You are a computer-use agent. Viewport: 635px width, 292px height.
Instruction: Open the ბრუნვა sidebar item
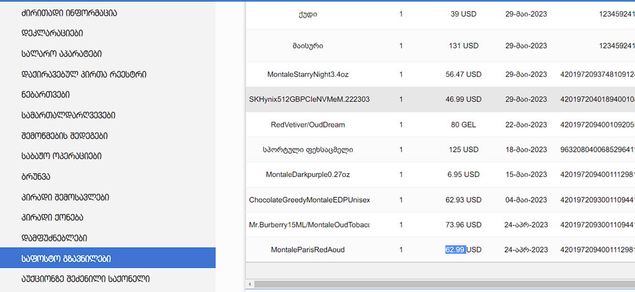[36, 176]
